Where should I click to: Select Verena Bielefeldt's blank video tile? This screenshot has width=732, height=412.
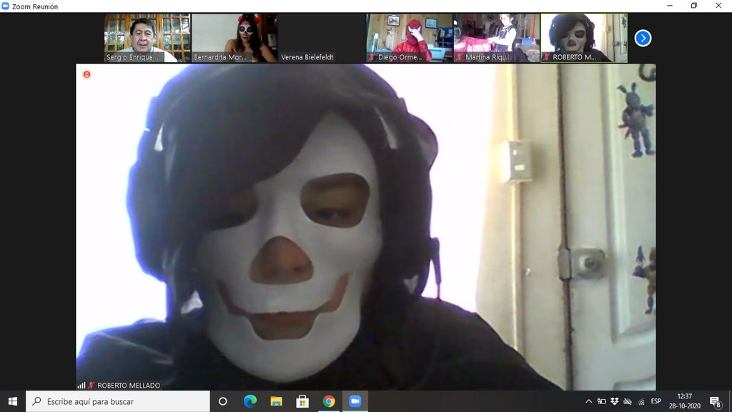322,38
